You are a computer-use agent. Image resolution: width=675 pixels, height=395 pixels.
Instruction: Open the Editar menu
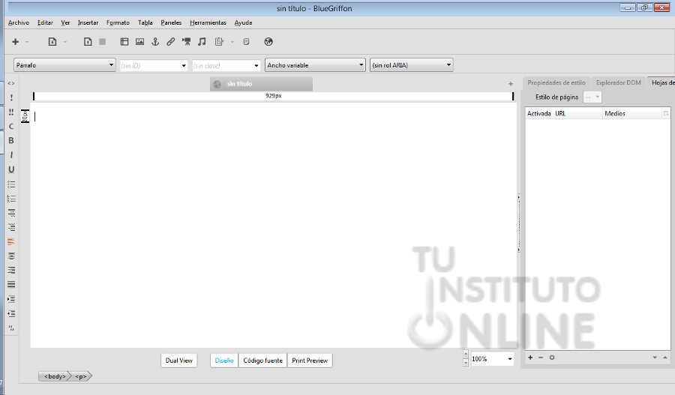point(45,22)
